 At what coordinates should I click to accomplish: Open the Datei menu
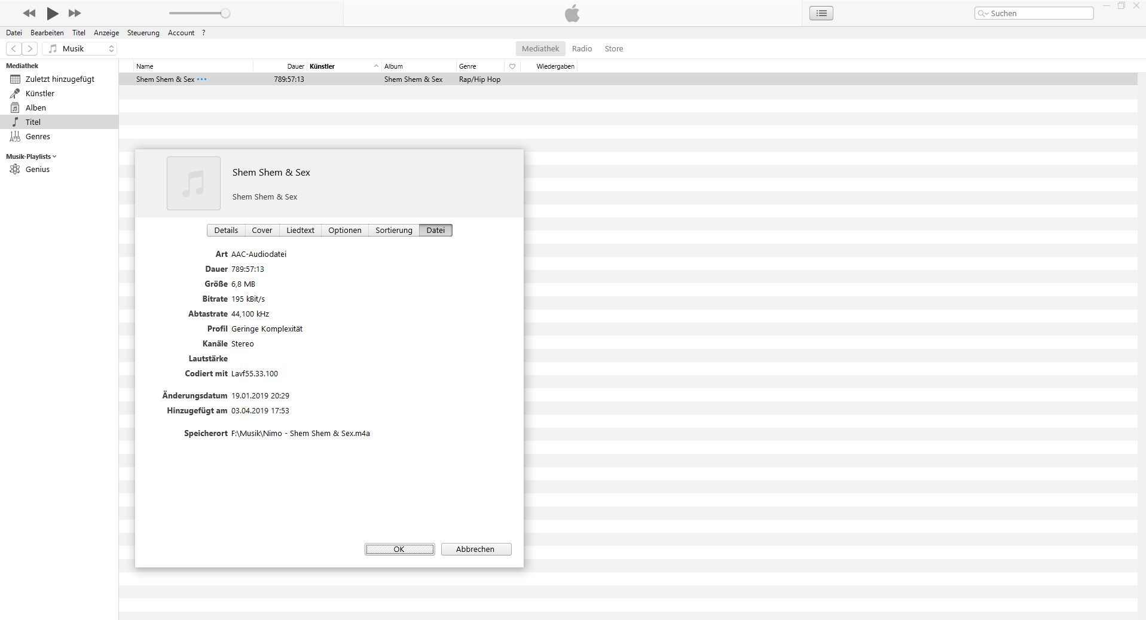14,33
